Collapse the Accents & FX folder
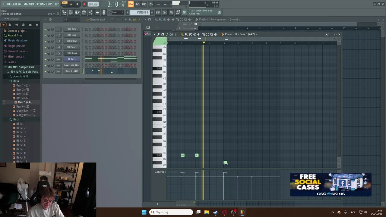Viewport: 386px width, 217px height. click(x=21, y=76)
